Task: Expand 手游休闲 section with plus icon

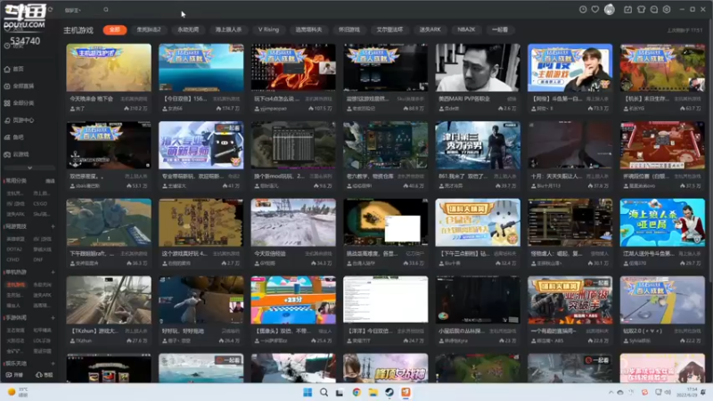Action: pyautogui.click(x=53, y=318)
